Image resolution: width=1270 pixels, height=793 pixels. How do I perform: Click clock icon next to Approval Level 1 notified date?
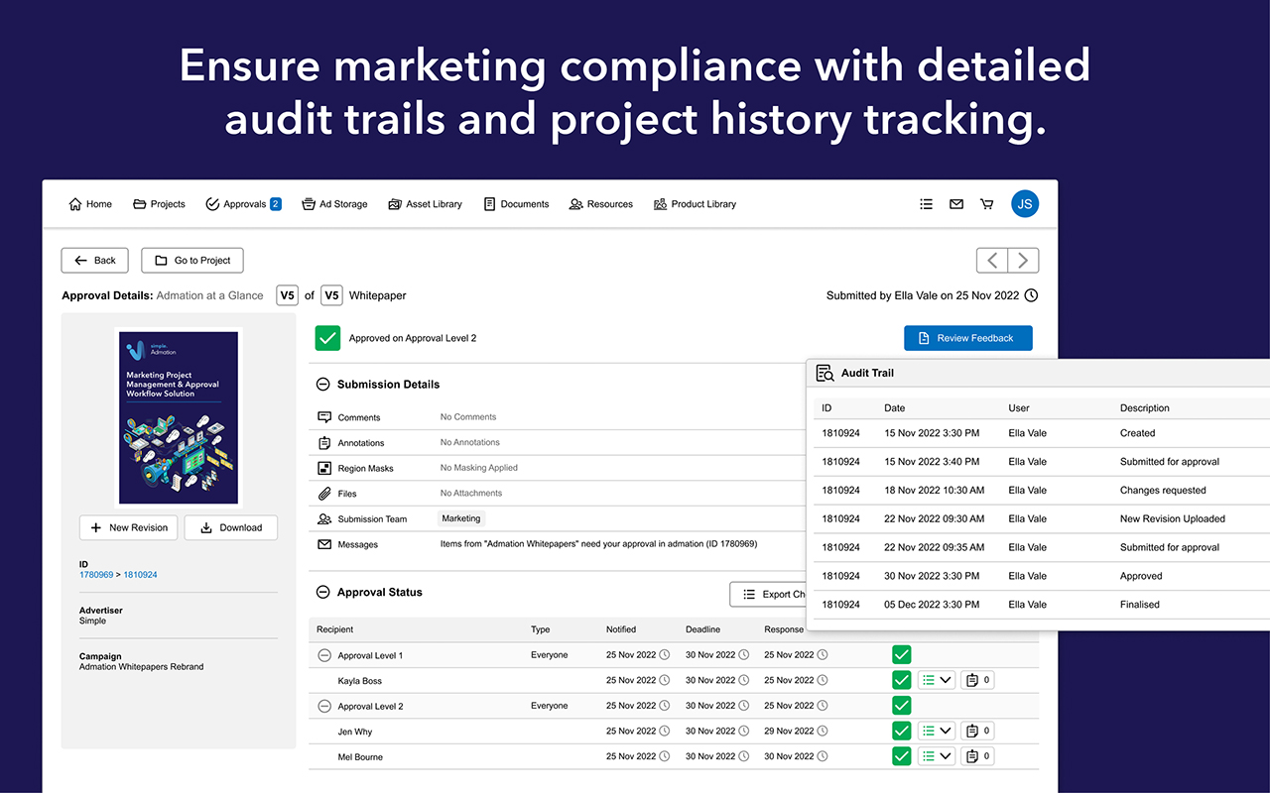pos(665,654)
